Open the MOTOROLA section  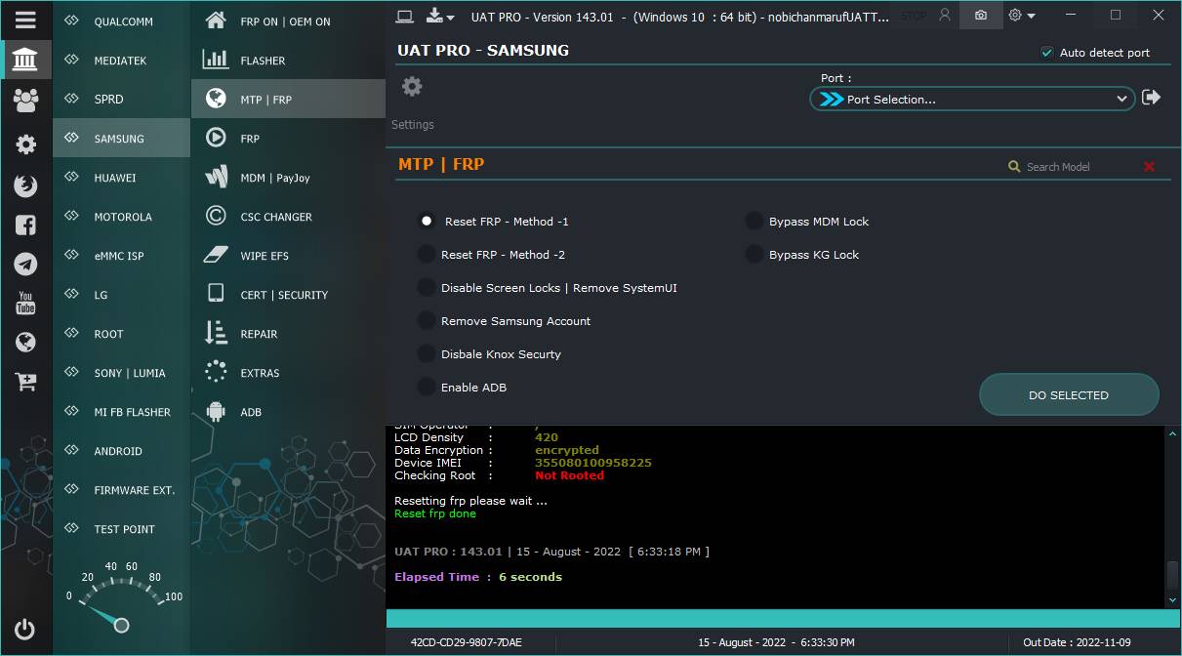122,217
